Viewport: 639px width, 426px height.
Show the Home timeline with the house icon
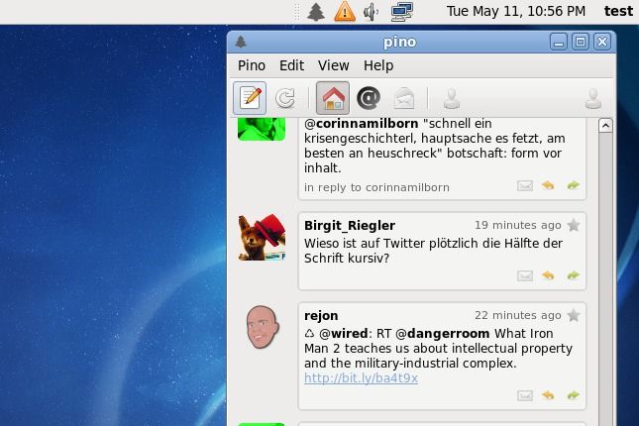point(333,98)
